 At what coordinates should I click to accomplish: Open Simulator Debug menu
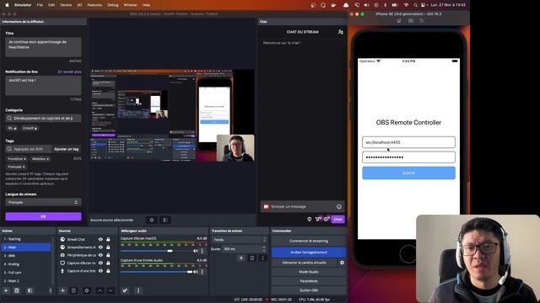(112, 5)
